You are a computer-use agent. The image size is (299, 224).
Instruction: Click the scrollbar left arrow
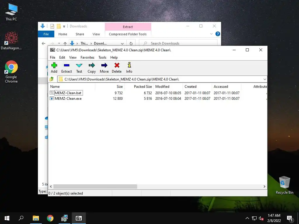coord(51,186)
